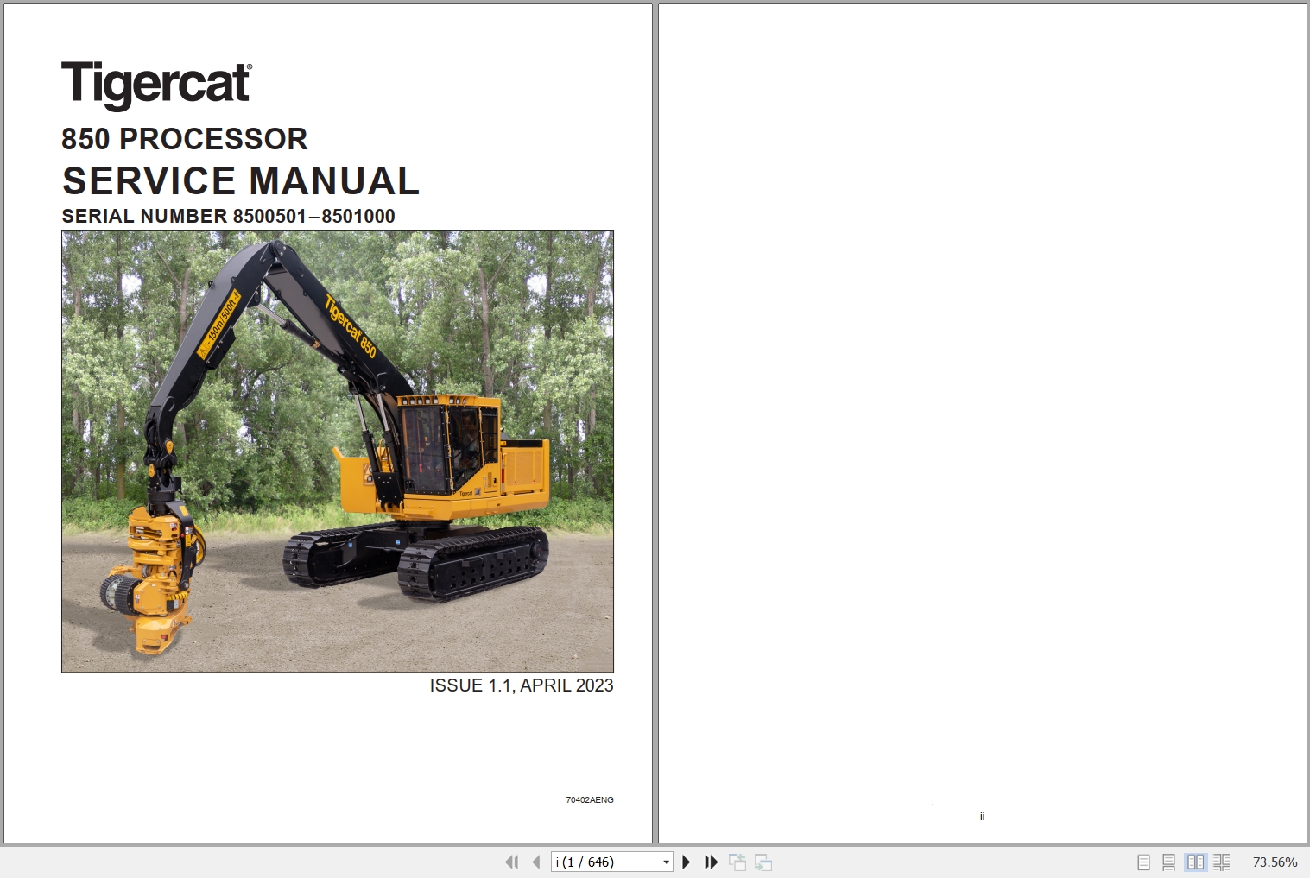Click the next view history icon
1310x878 pixels.
763,862
